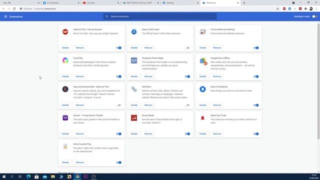Screen dimensions: 320x180
Task: Turn off Facebook Pixel Helper toggle
Action: pos(187,76)
